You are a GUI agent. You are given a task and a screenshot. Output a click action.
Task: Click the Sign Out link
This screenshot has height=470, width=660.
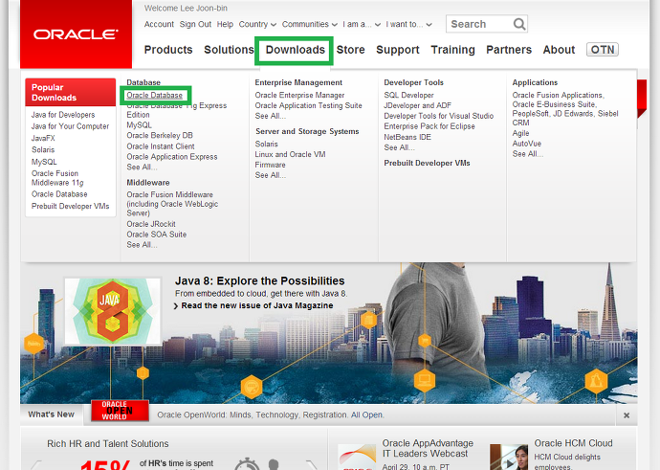coord(195,25)
